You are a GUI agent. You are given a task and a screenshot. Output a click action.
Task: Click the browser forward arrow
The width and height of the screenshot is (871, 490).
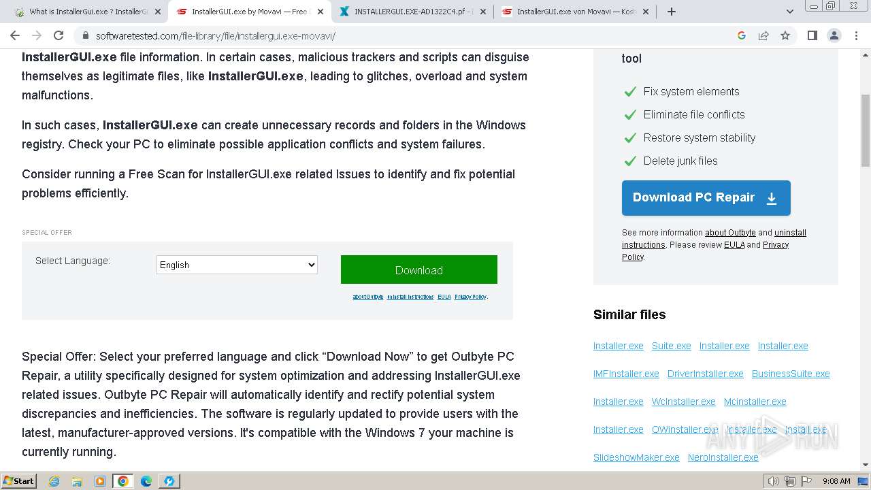coord(37,35)
